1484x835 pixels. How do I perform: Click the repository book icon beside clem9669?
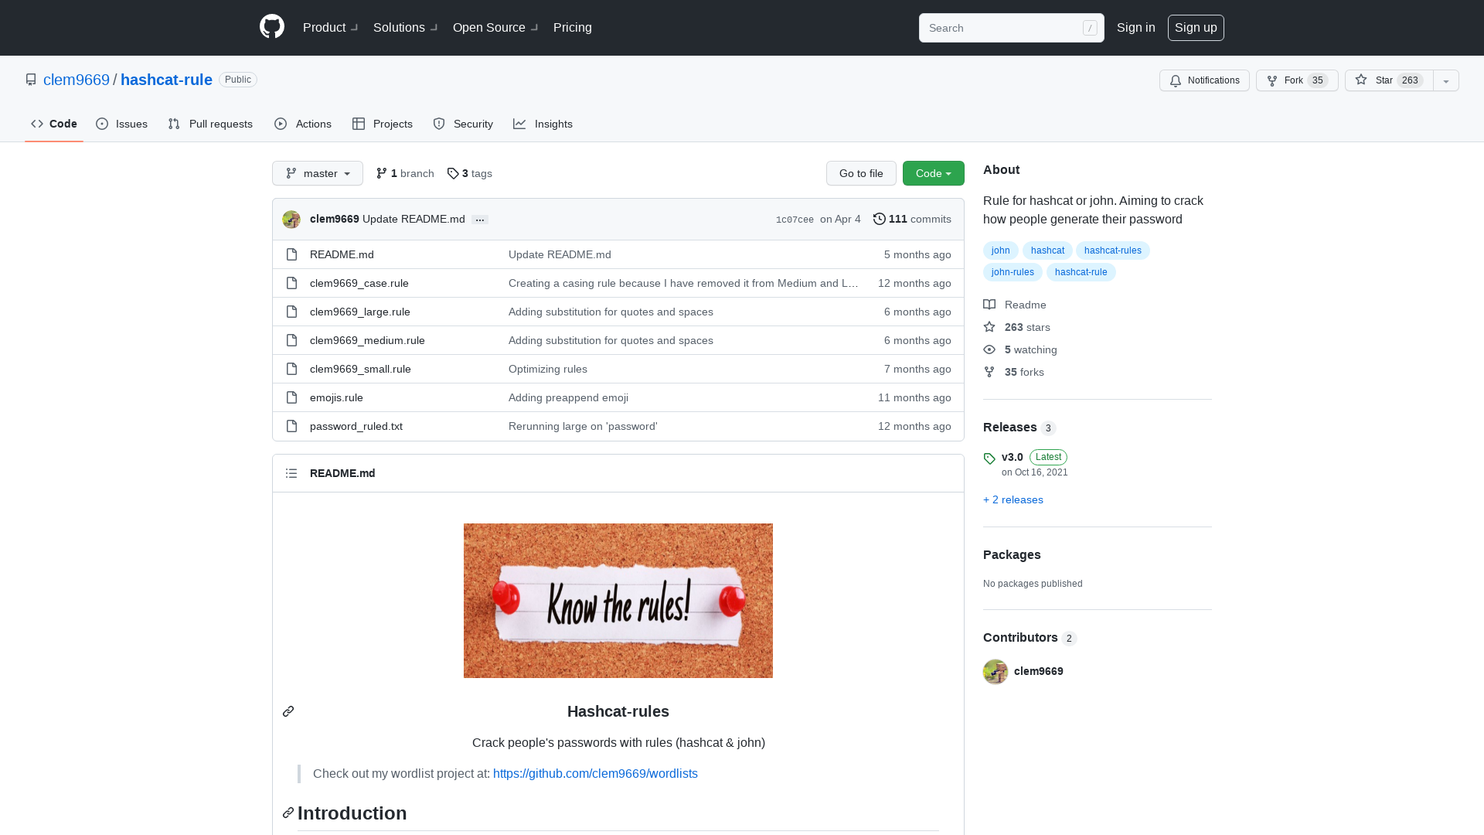pyautogui.click(x=31, y=80)
